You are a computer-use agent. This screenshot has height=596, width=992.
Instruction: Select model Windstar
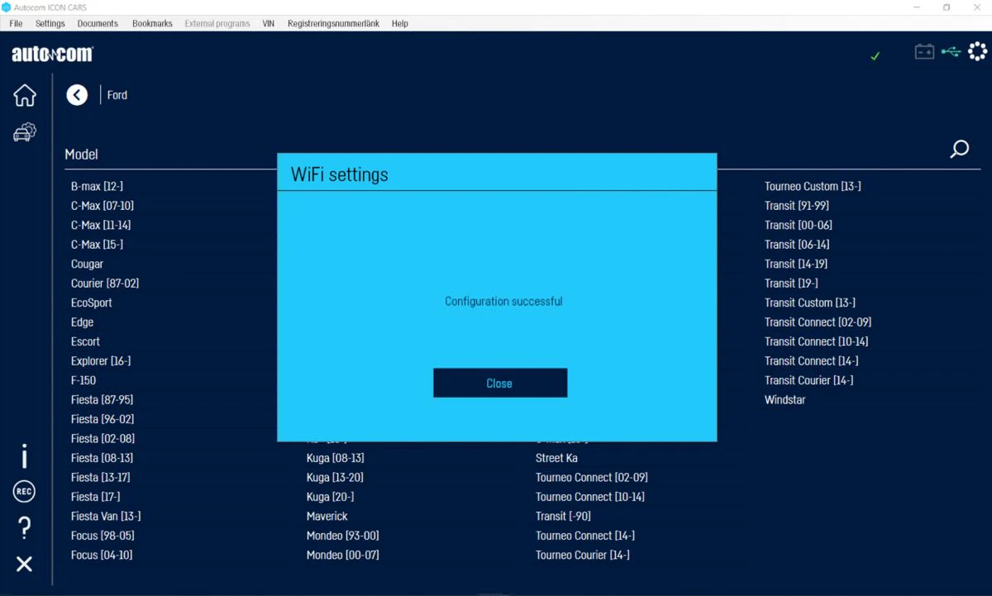pyautogui.click(x=785, y=400)
